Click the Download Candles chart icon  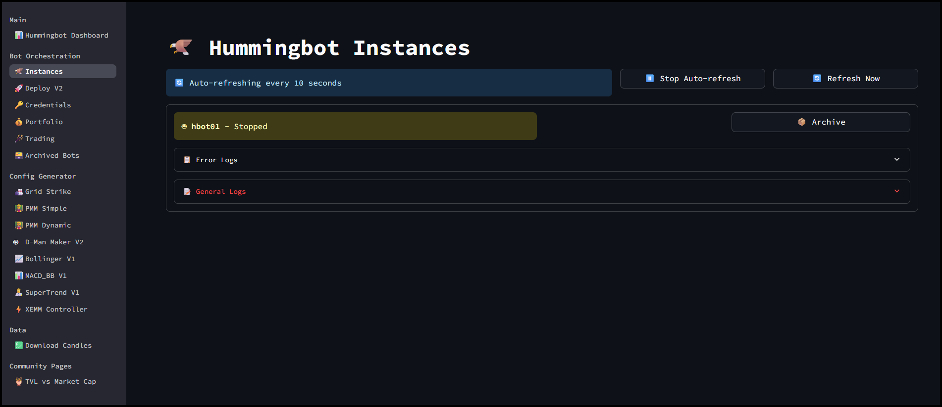click(19, 345)
